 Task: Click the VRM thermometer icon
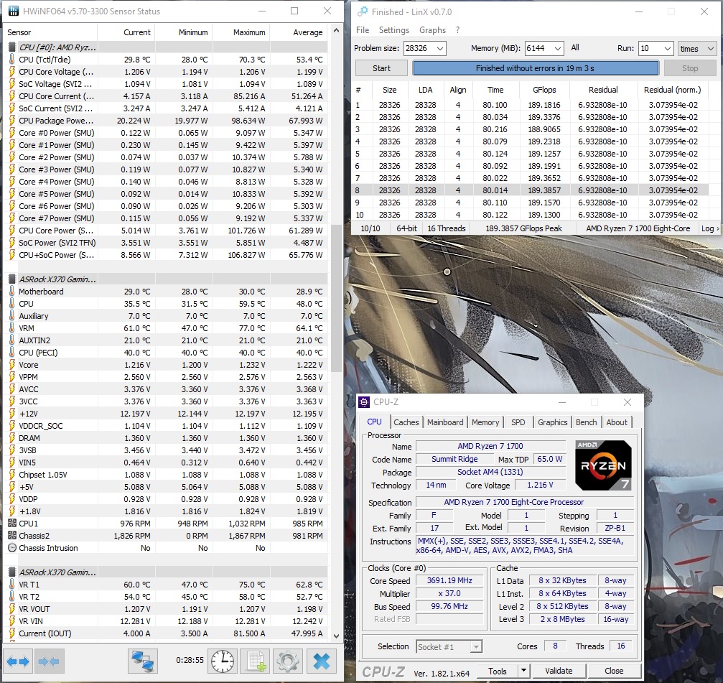12,328
